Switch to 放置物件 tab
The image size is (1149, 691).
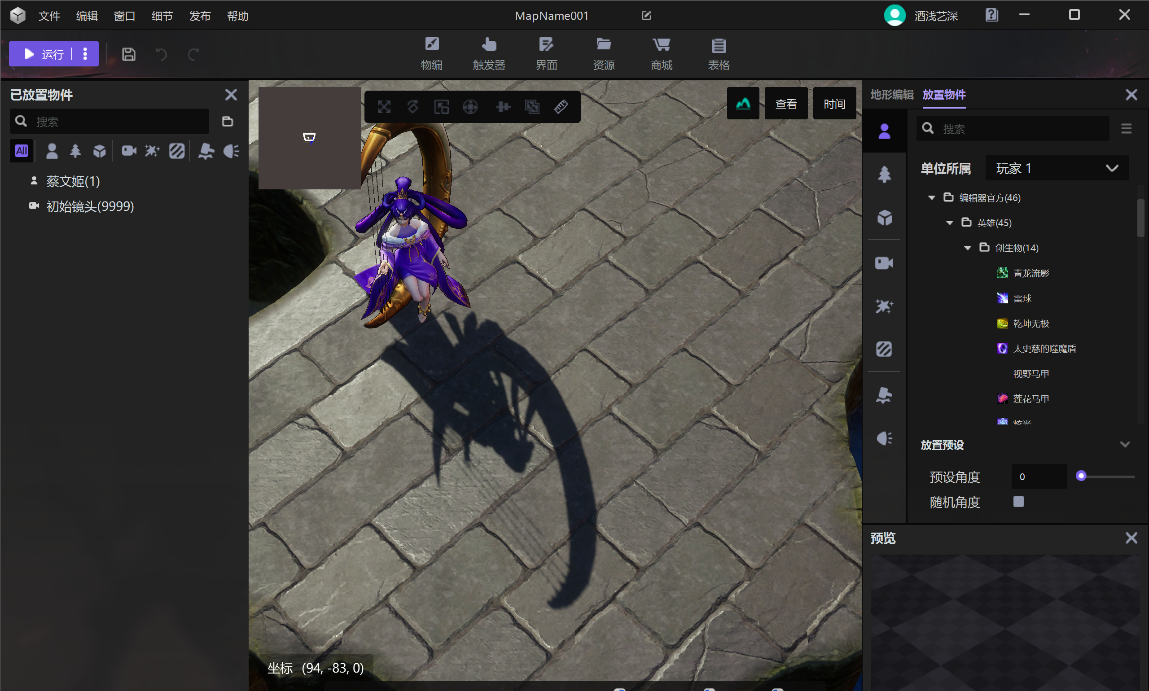pyautogui.click(x=944, y=95)
